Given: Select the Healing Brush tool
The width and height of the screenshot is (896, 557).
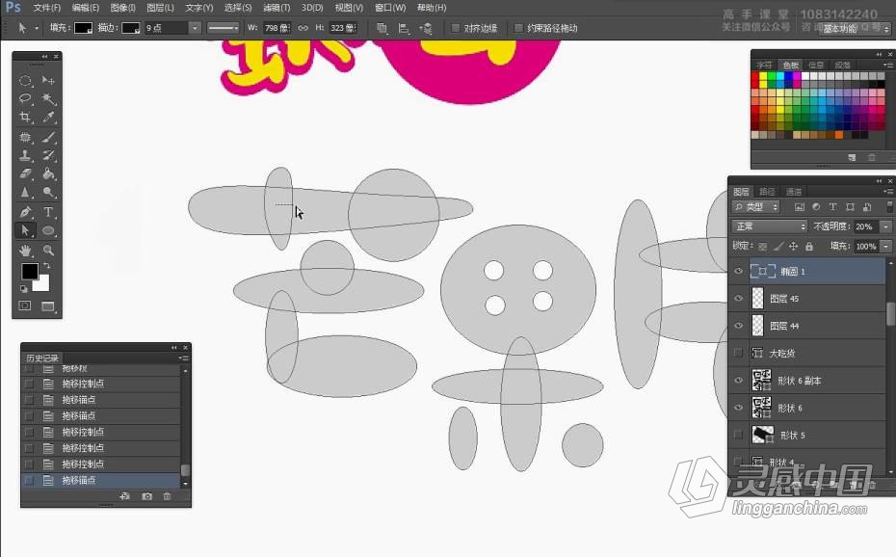Looking at the screenshot, I should [25, 137].
